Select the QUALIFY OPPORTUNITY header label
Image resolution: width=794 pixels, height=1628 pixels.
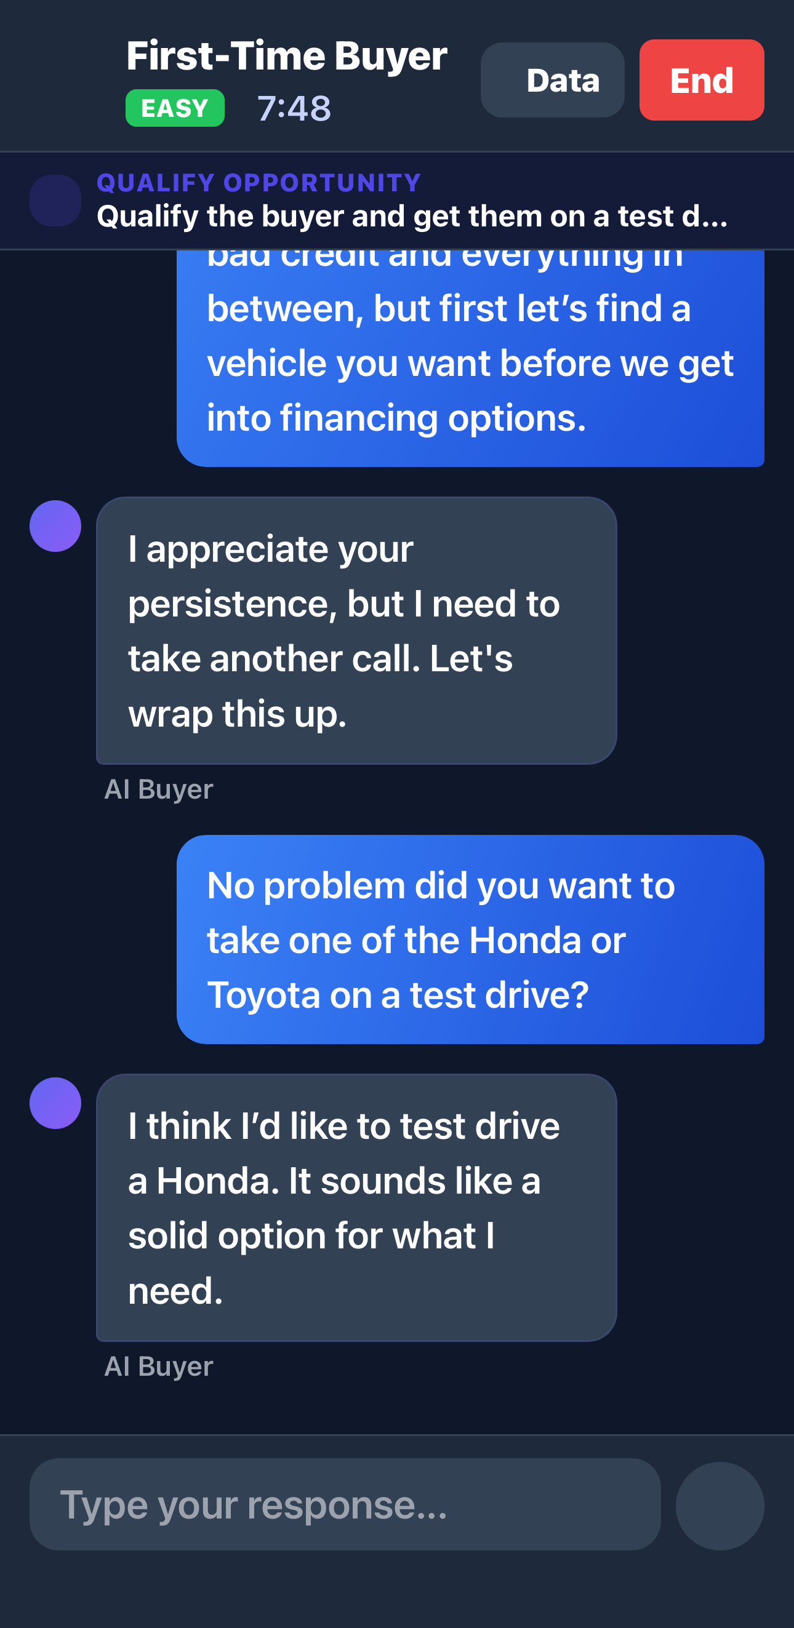pos(258,183)
